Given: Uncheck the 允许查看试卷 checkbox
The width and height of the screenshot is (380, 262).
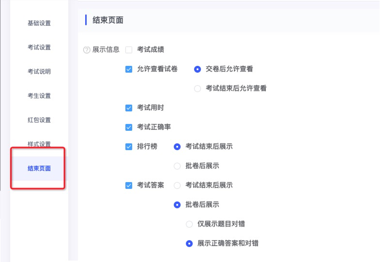Looking at the screenshot, I should pos(129,69).
